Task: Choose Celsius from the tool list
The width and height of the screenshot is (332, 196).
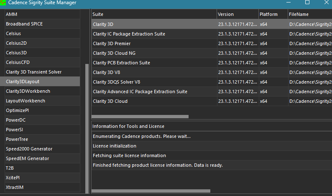Action: (x=42, y=33)
